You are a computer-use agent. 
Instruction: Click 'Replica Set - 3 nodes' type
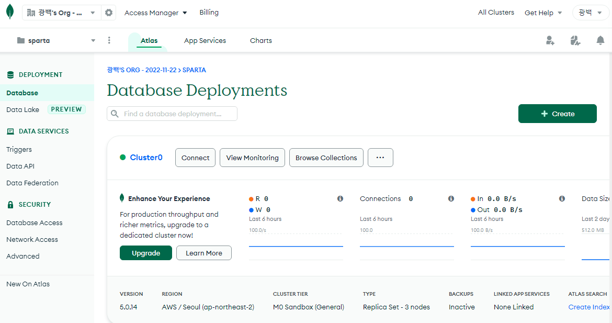(396, 307)
